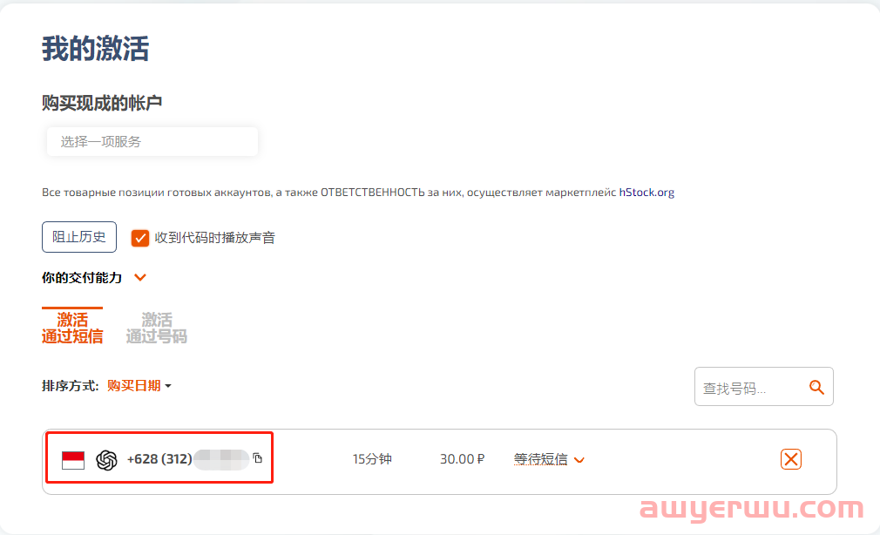The height and width of the screenshot is (535, 880).
Task: Click the ChatGPT service logo
Action: [x=106, y=460]
